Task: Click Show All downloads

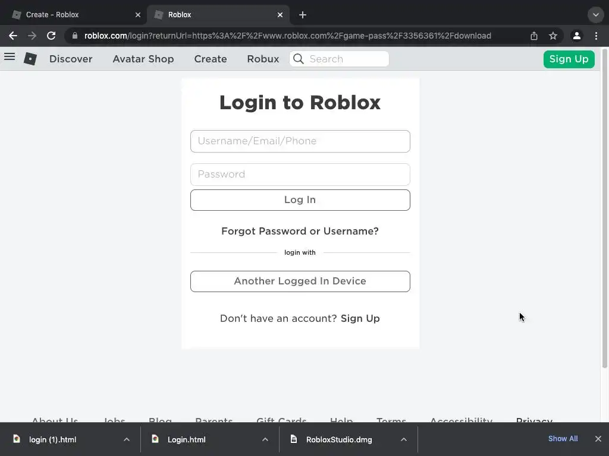Action: pos(563,439)
